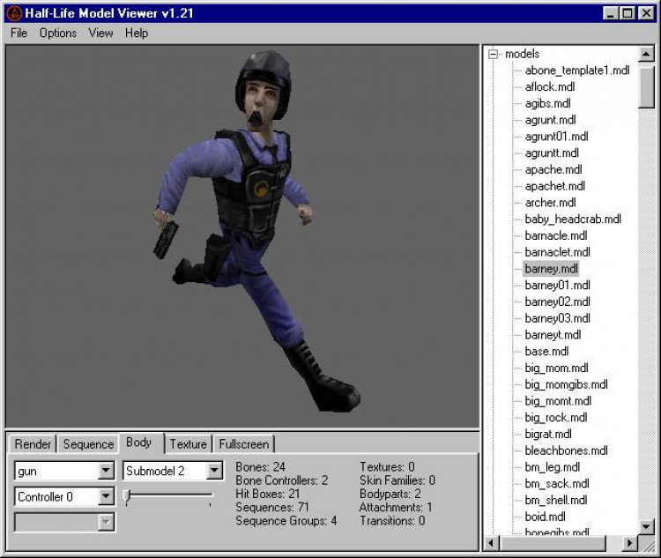This screenshot has width=661, height=558.
Task: Select big_mom.mdl in the model list
Action: pos(556,368)
